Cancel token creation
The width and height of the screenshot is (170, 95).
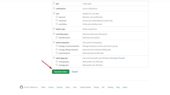coord(75,72)
